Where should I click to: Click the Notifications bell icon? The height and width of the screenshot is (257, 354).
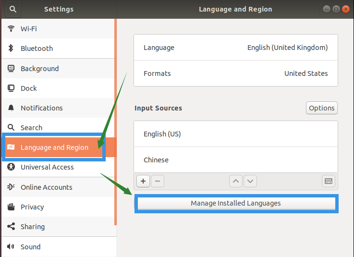point(11,108)
